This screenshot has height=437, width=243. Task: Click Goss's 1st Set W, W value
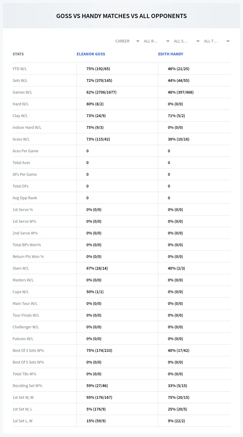99,397
